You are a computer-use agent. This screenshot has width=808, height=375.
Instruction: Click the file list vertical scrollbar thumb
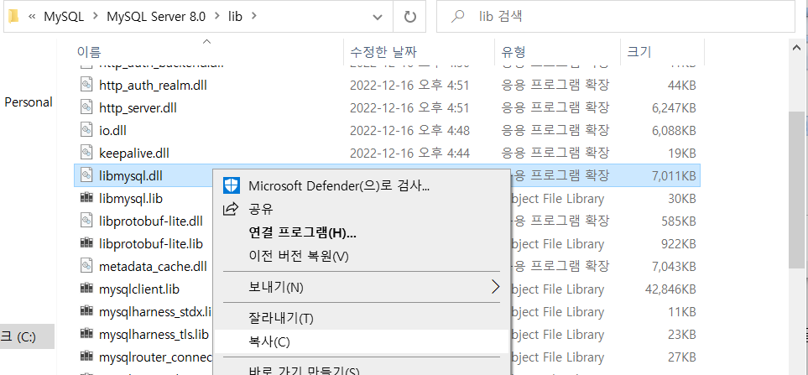coord(797,190)
